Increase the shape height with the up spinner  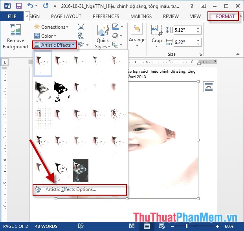[198, 28]
